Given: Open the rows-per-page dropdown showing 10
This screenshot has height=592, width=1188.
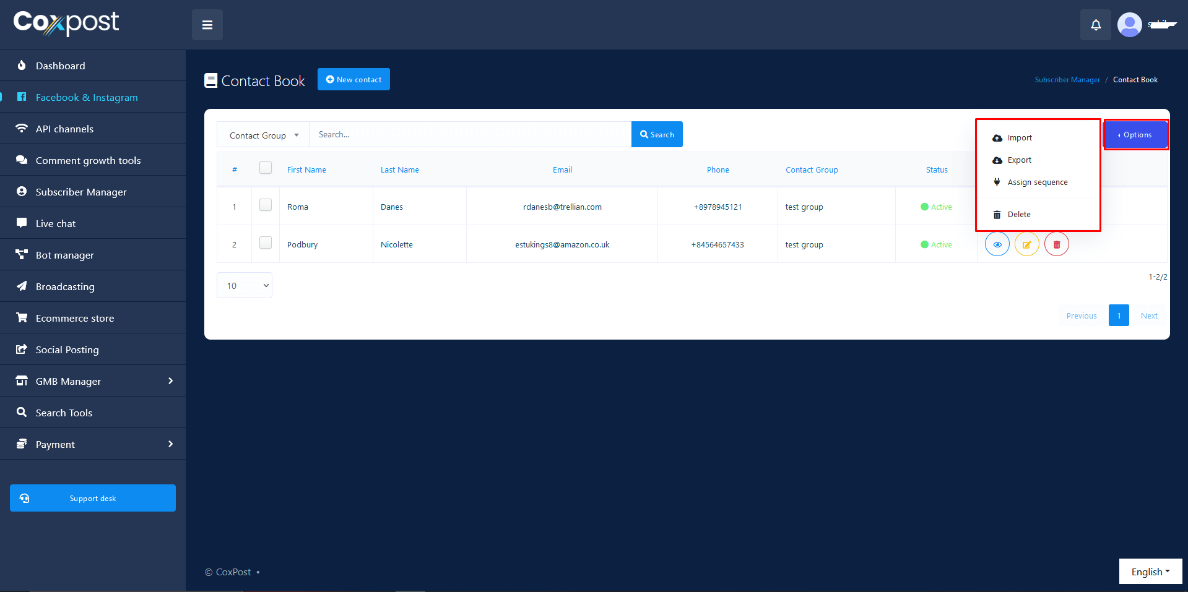Looking at the screenshot, I should (x=245, y=285).
